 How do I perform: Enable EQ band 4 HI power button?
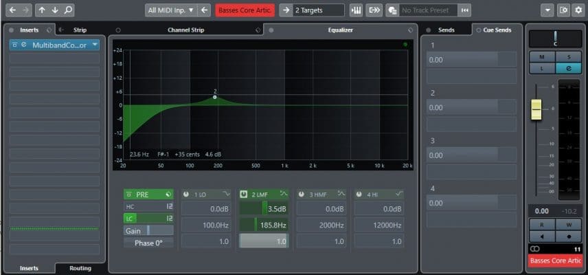pyautogui.click(x=359, y=195)
